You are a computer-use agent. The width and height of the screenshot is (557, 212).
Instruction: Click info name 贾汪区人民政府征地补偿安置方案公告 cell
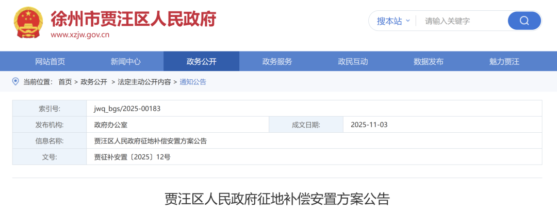point(315,141)
